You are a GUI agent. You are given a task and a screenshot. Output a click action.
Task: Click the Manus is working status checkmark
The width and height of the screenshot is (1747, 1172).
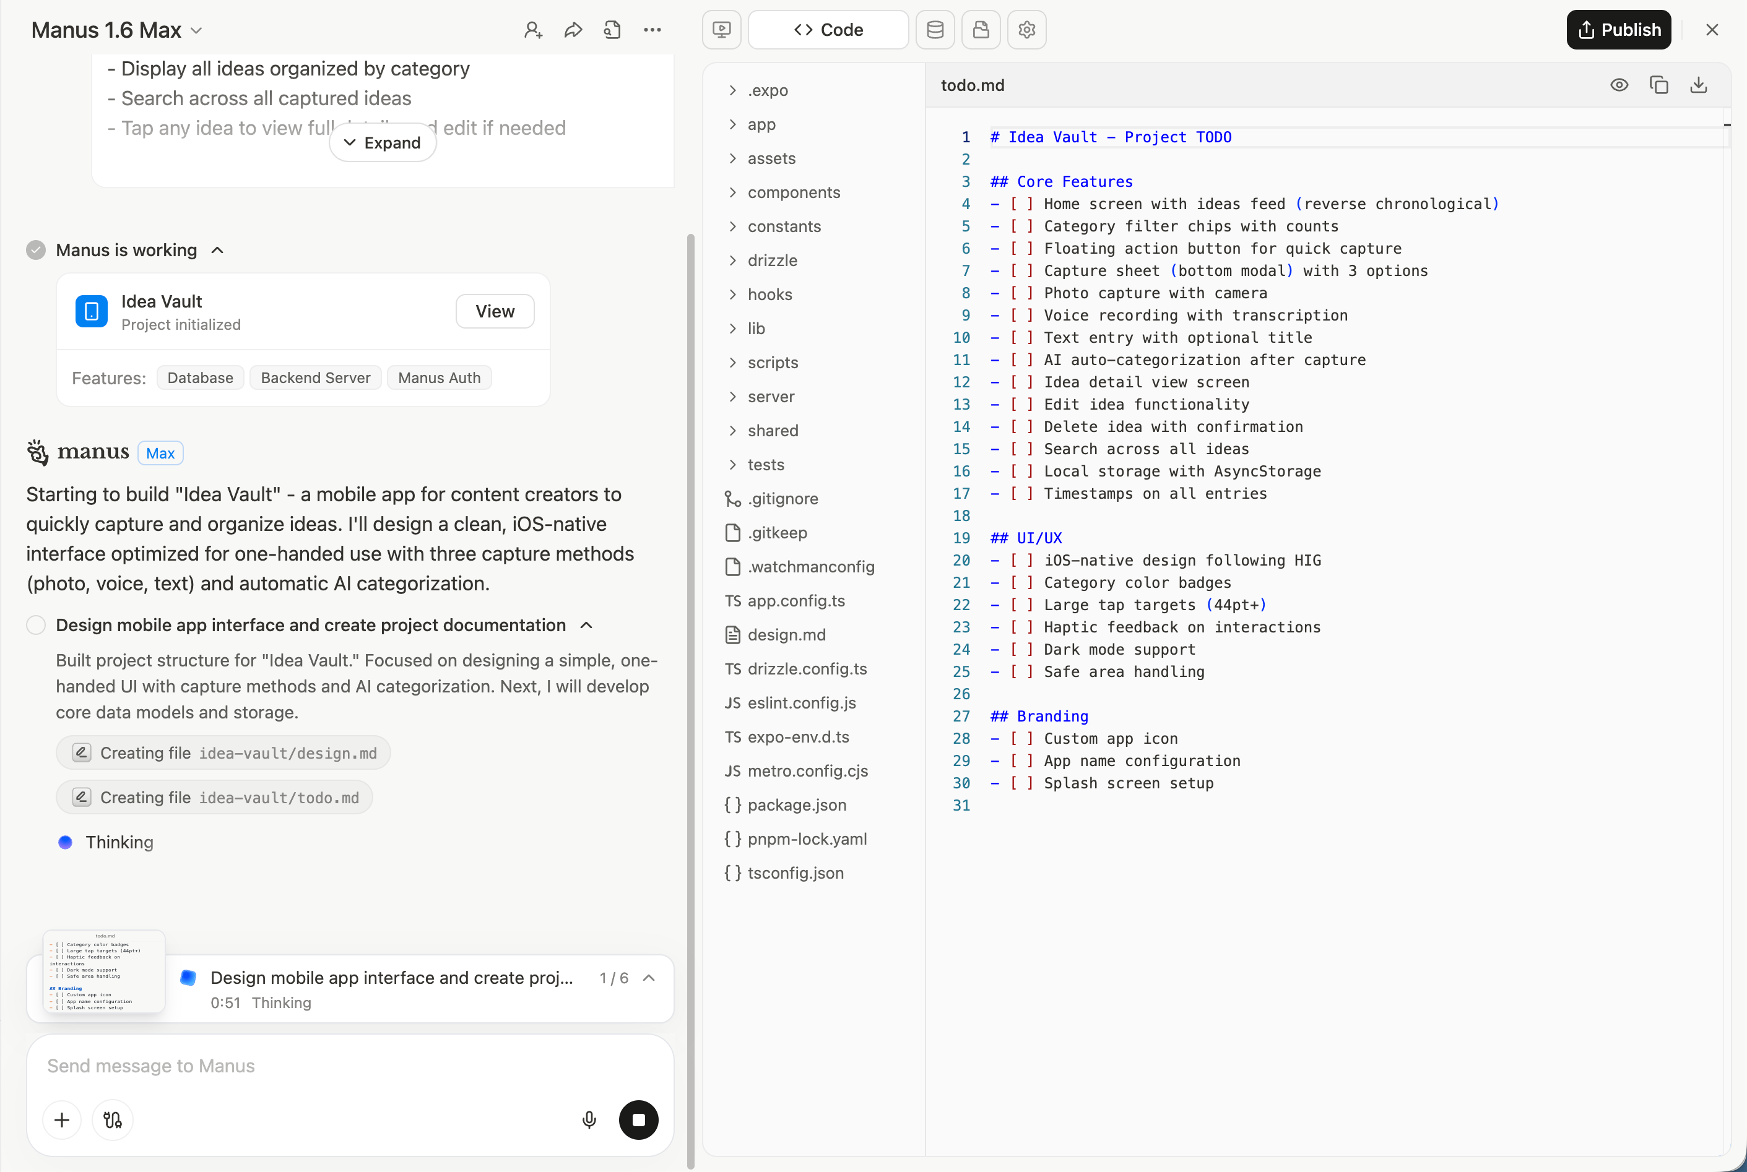[36, 251]
